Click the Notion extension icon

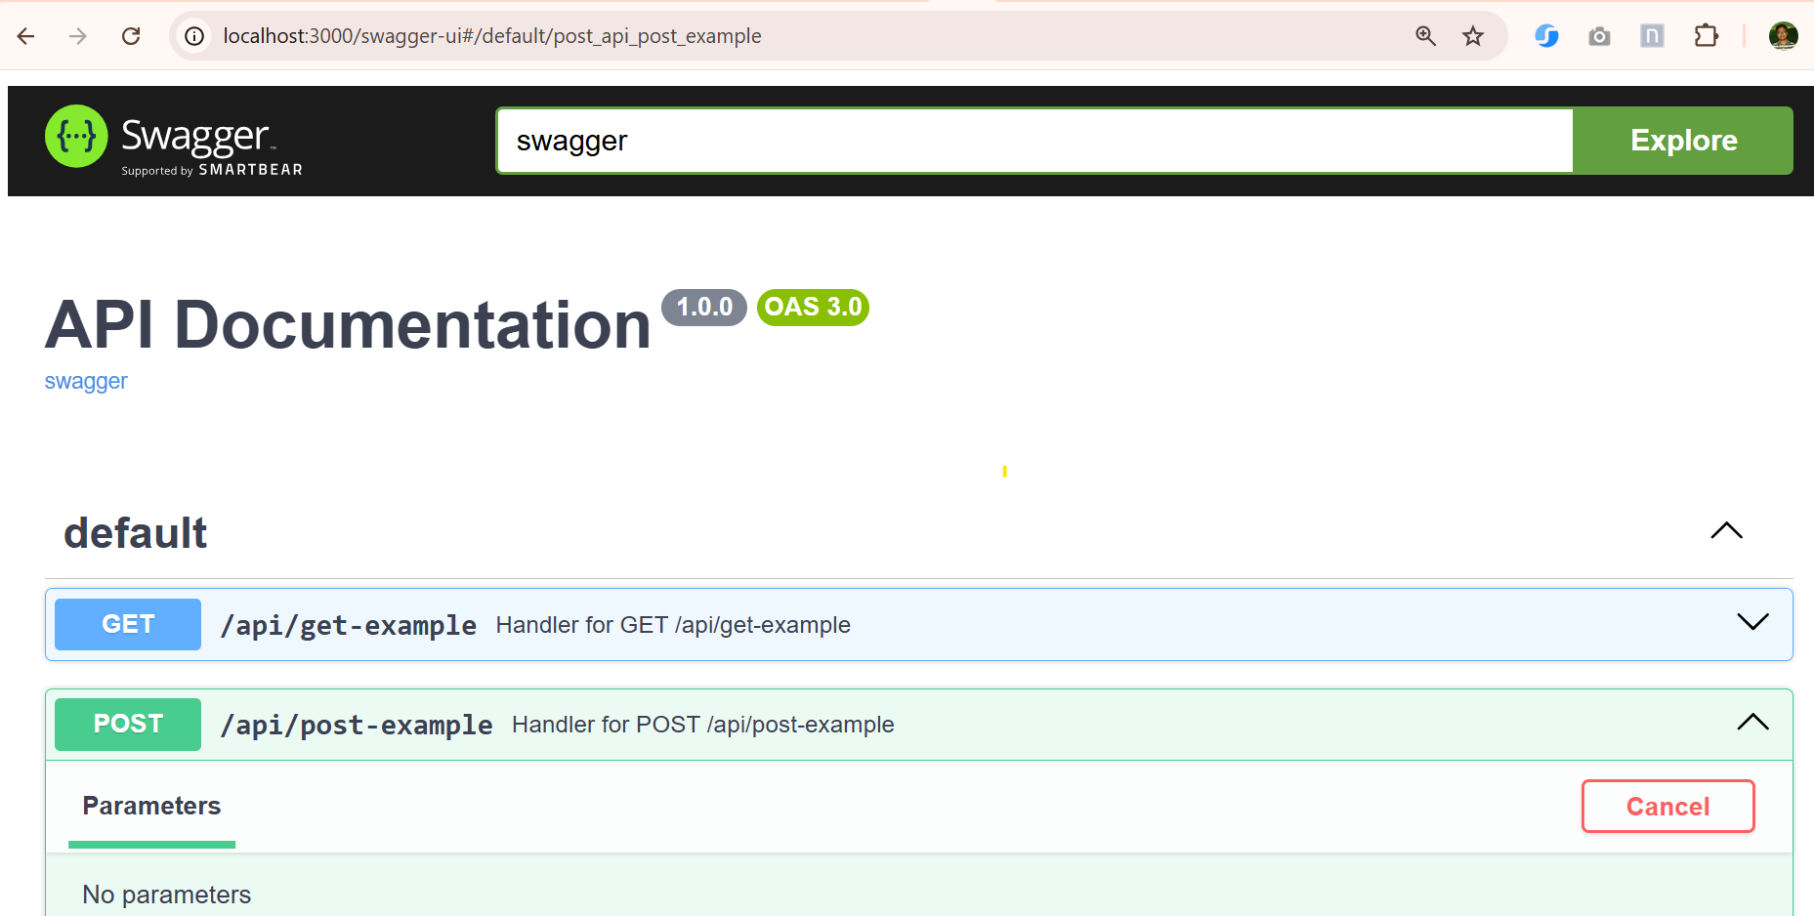(x=1652, y=35)
